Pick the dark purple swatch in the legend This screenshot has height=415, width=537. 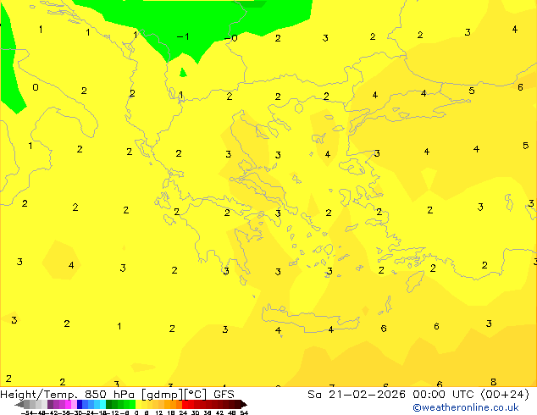[x=50, y=404]
